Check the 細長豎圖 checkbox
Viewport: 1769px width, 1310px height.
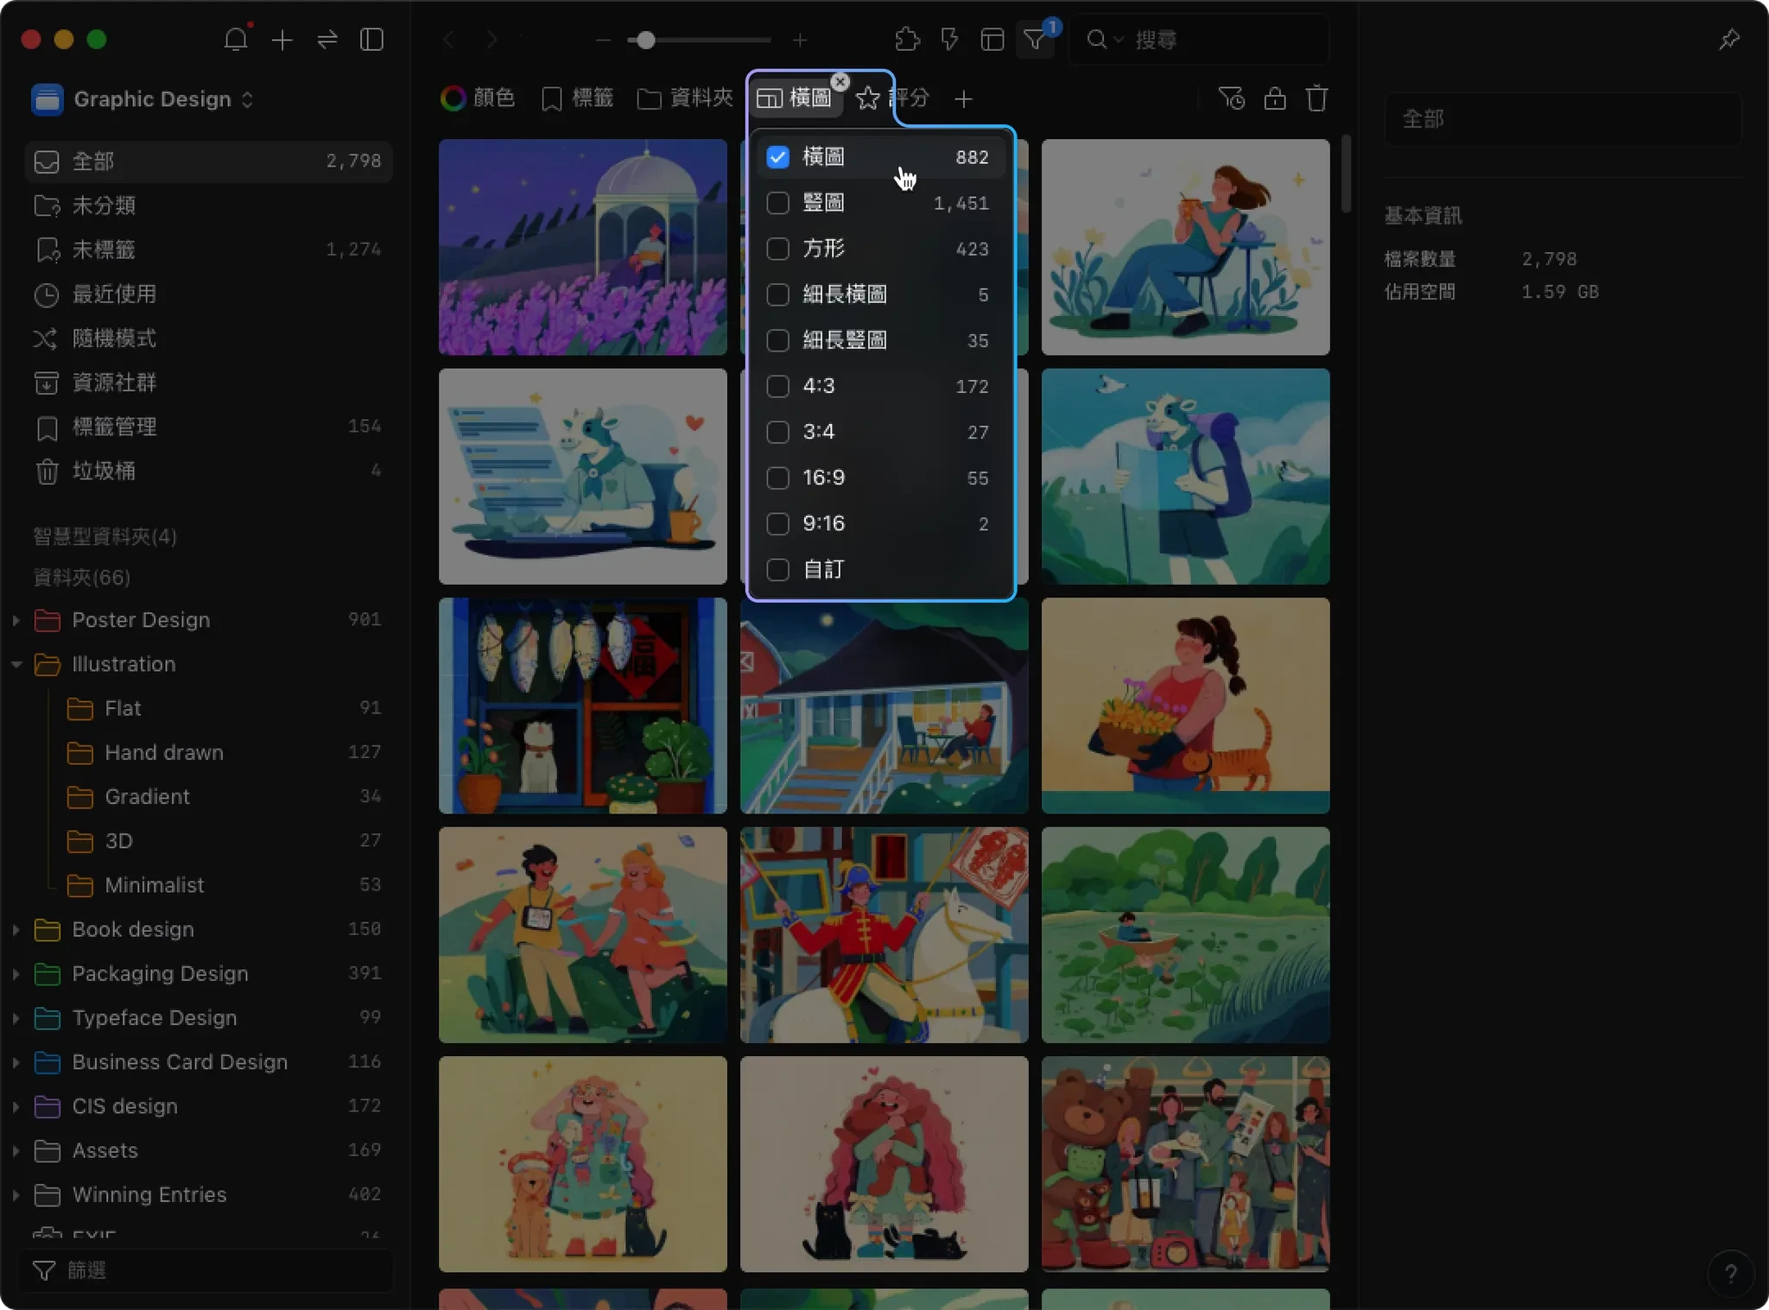pos(778,340)
